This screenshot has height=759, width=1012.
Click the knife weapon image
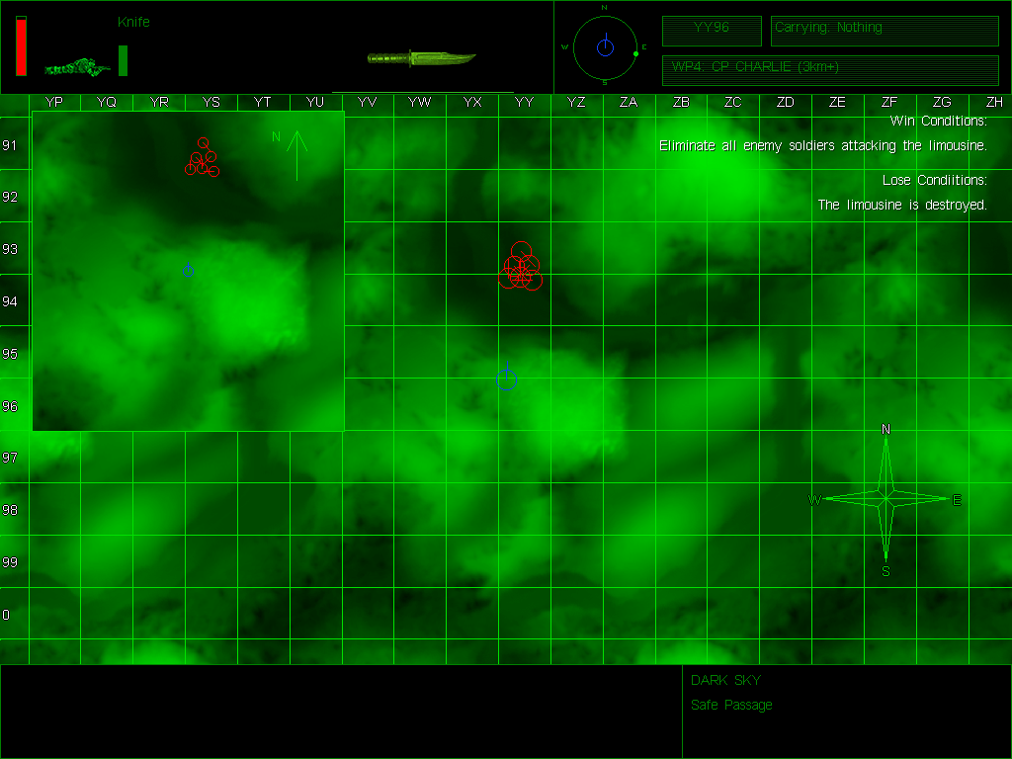[x=421, y=58]
